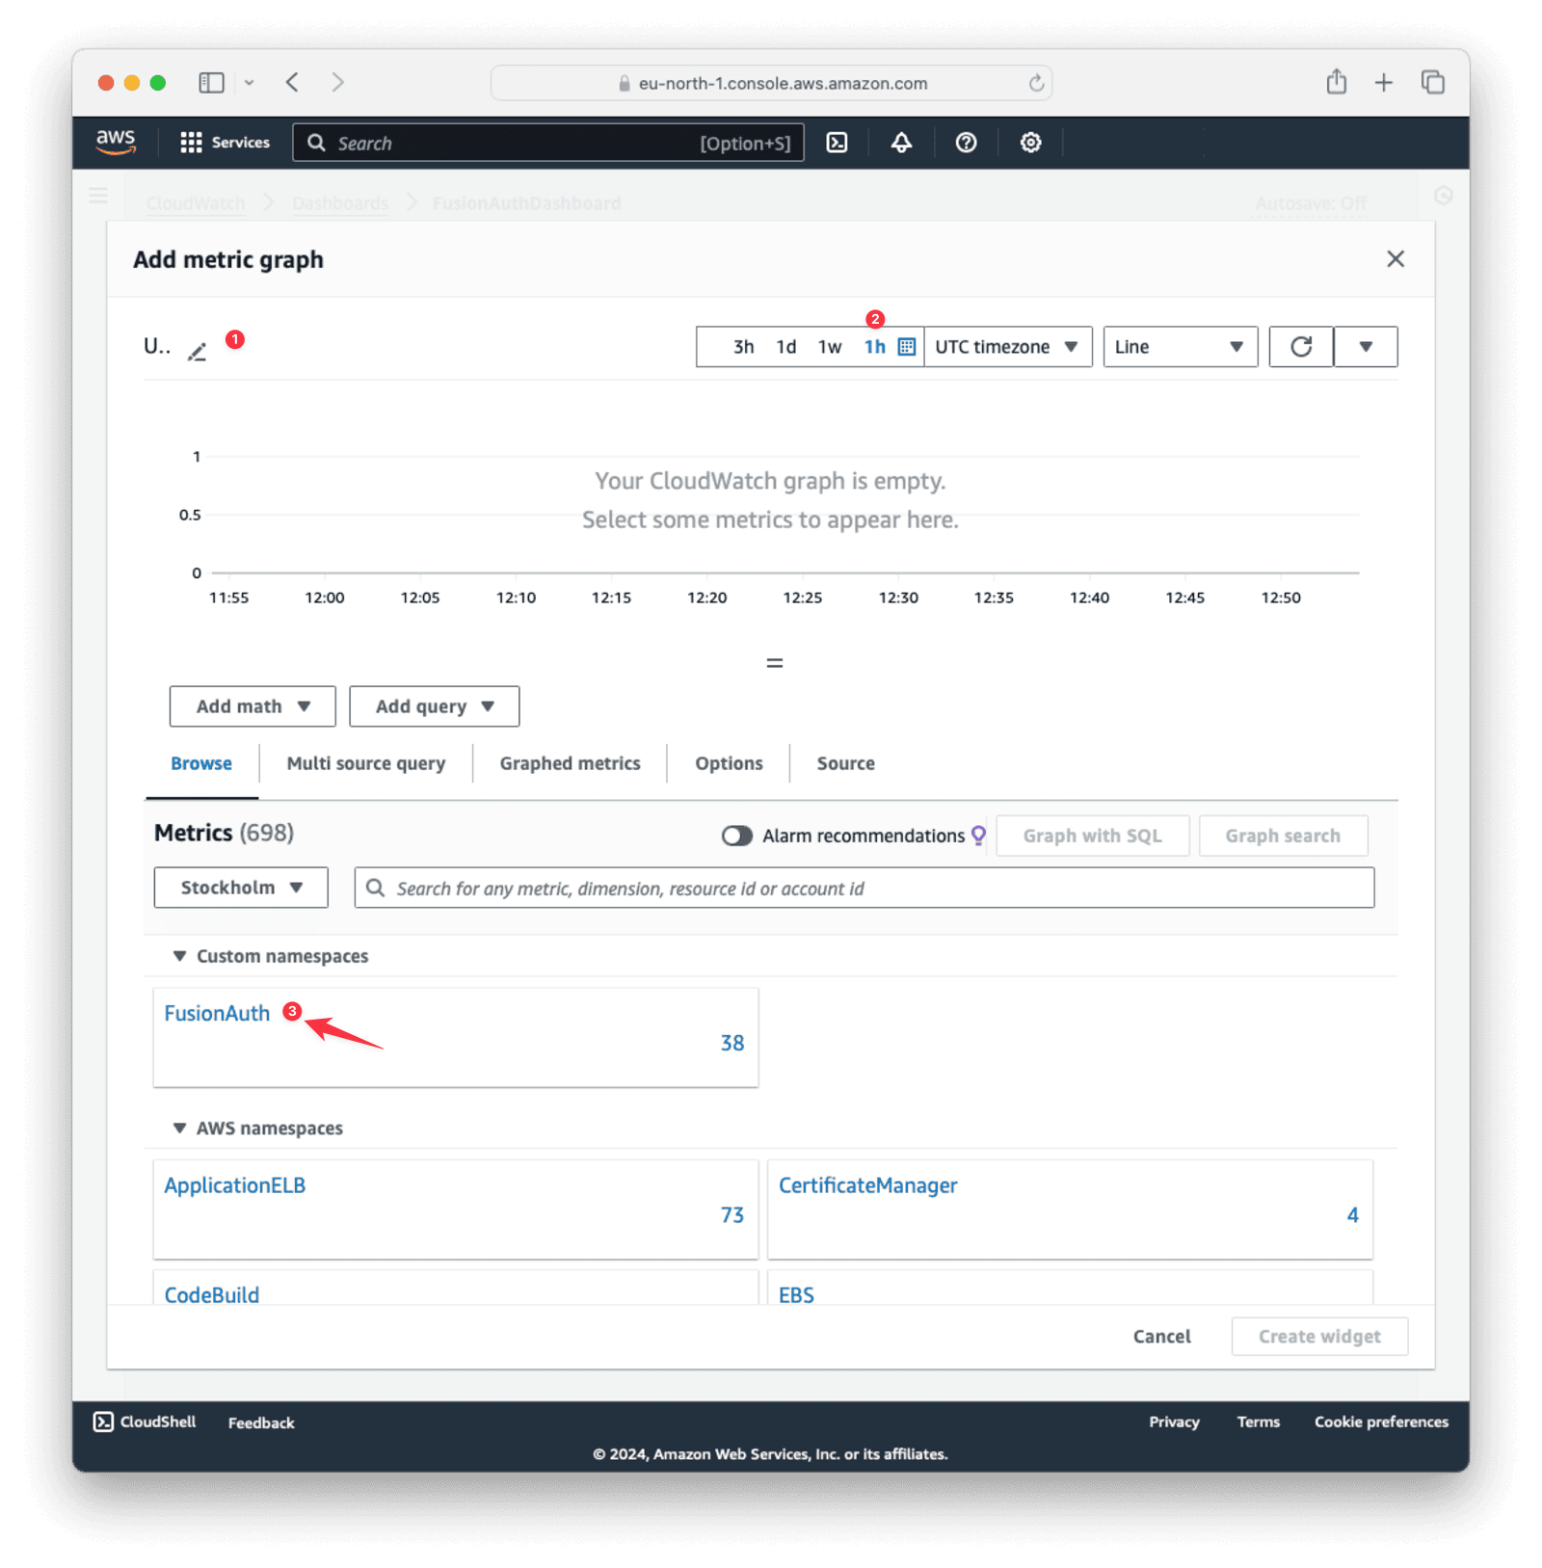Click the search magnifier in metrics search
The height and width of the screenshot is (1568, 1542).
click(x=376, y=888)
